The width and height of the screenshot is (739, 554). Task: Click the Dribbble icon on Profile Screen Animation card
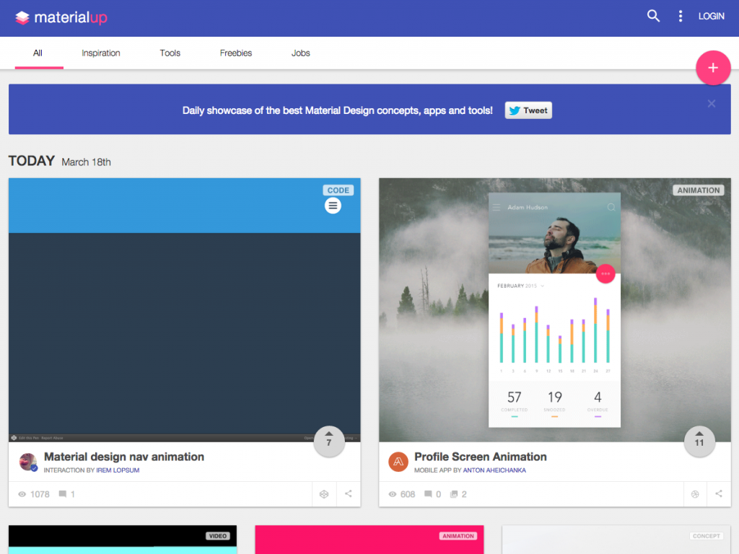coord(694,494)
